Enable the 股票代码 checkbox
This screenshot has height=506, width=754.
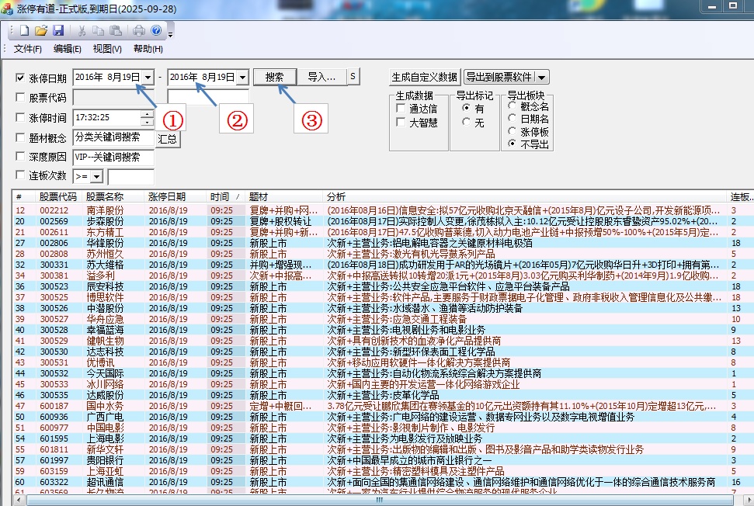(20, 97)
